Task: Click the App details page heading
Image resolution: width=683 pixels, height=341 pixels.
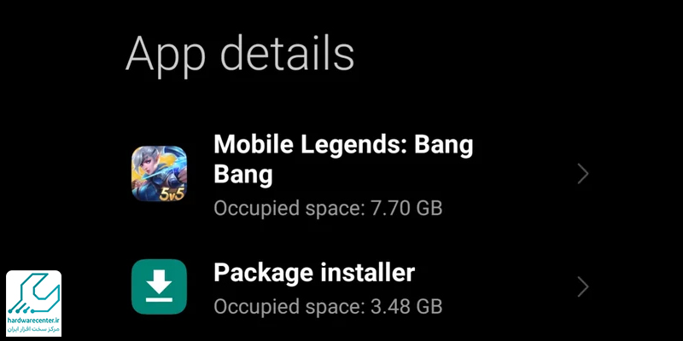Action: (240, 55)
